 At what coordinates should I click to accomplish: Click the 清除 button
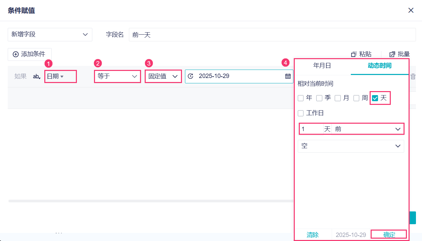point(313,235)
